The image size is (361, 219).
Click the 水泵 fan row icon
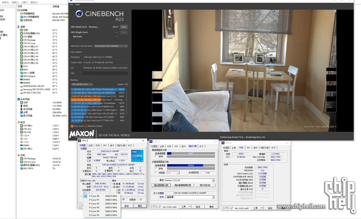21,113
